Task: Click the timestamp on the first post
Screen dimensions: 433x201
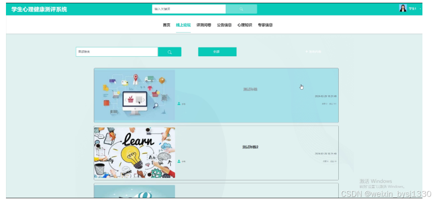Action: (x=325, y=96)
